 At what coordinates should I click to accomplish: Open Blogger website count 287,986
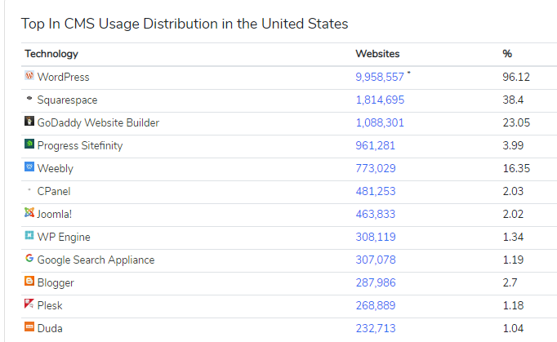point(376,282)
